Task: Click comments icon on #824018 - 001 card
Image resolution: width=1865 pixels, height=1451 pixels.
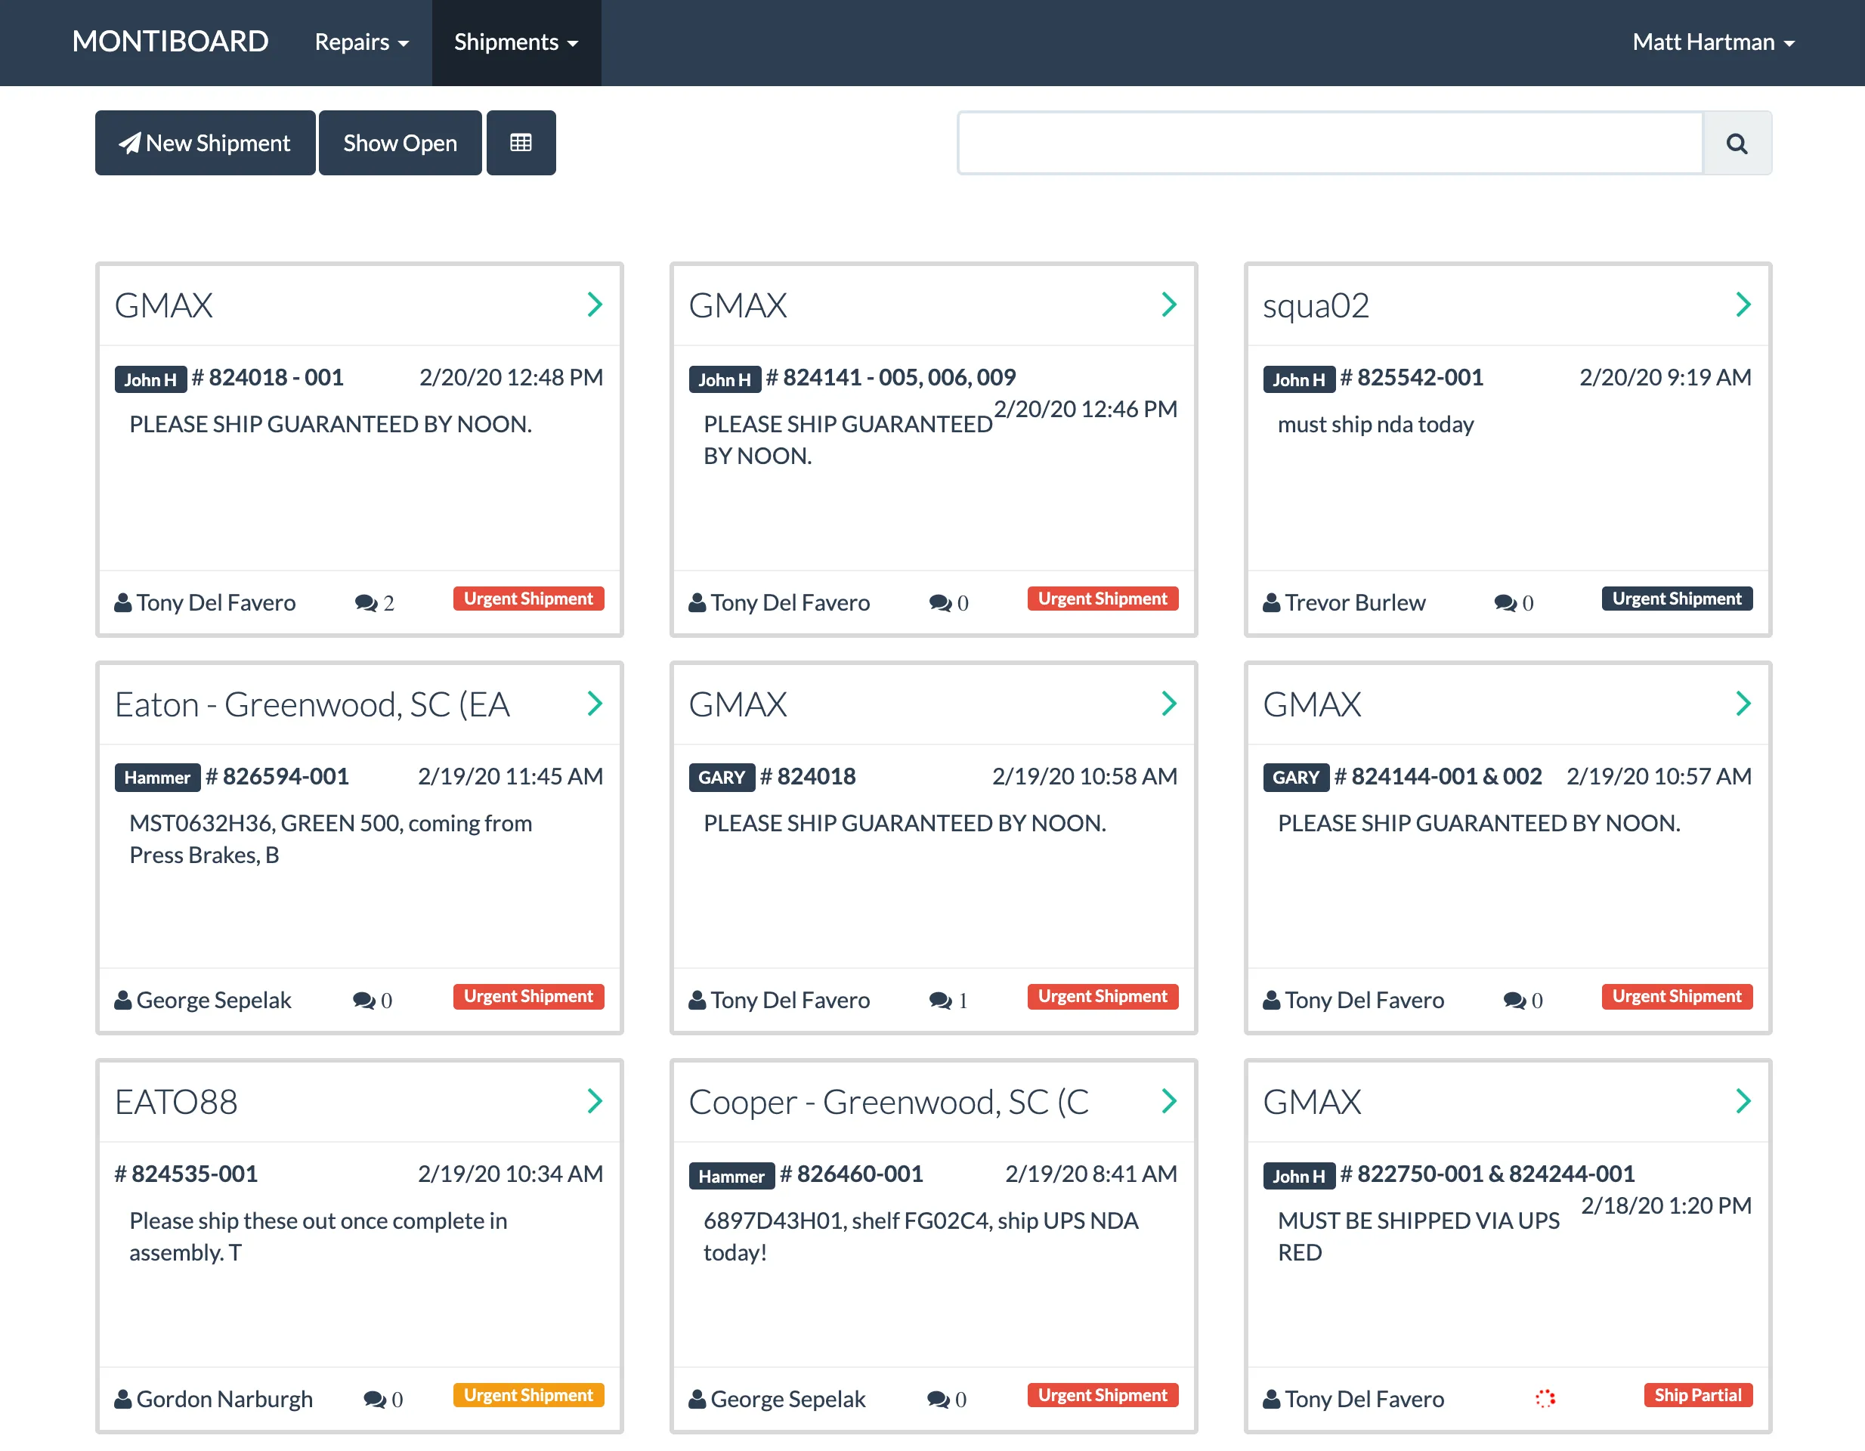Action: (x=366, y=603)
